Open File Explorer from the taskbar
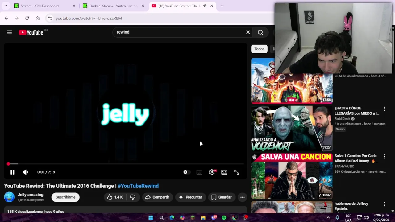Screen dimensions: 395x222 coord(203,218)
